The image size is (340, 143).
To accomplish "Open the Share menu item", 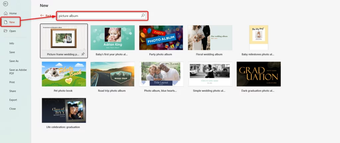I will 13,91.
